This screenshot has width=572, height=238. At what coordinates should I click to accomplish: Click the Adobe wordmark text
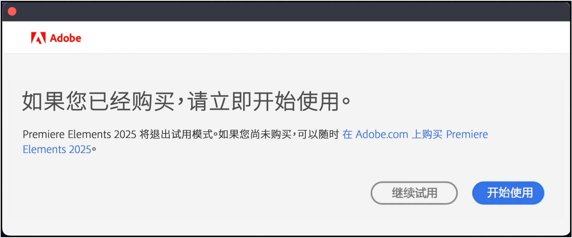click(x=65, y=38)
